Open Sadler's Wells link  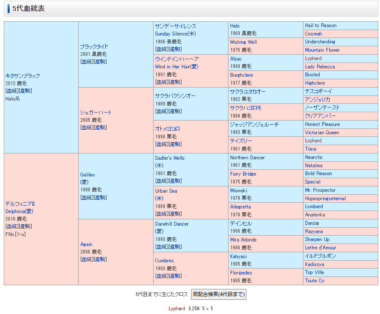[x=170, y=158]
